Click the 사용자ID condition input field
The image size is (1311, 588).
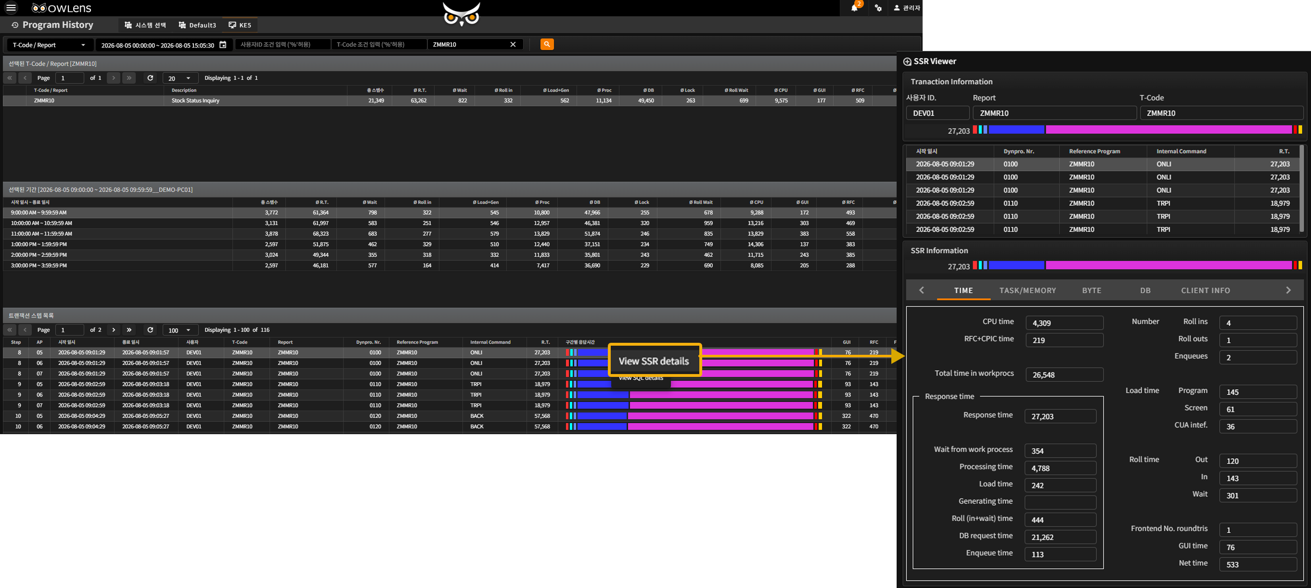coord(283,44)
